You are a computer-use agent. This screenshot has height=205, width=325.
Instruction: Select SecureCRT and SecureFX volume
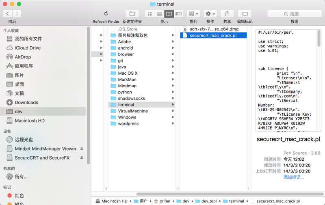pyautogui.click(x=38, y=158)
